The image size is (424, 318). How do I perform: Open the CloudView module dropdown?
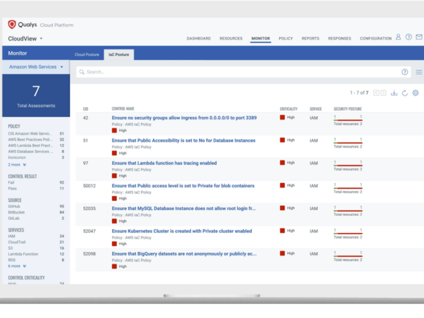pyautogui.click(x=25, y=39)
